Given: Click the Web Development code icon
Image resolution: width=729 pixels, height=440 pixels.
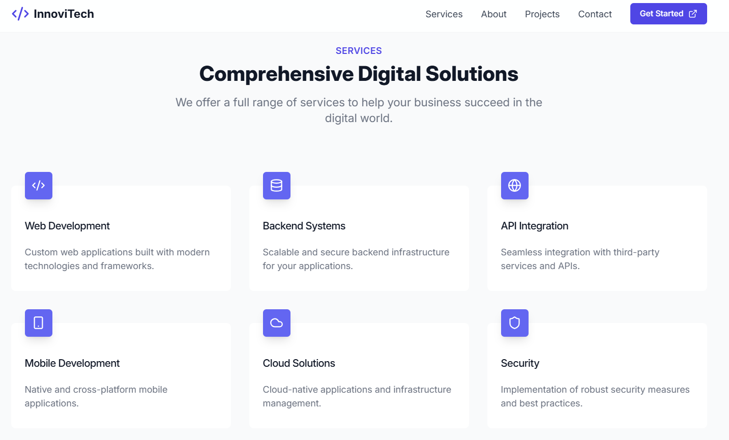Looking at the screenshot, I should [39, 186].
